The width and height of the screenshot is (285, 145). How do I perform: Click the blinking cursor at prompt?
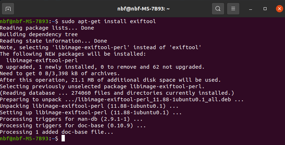coord(63,138)
